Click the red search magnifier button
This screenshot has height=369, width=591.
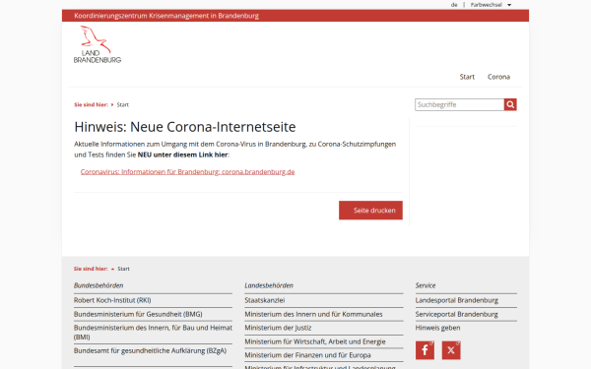coord(510,104)
